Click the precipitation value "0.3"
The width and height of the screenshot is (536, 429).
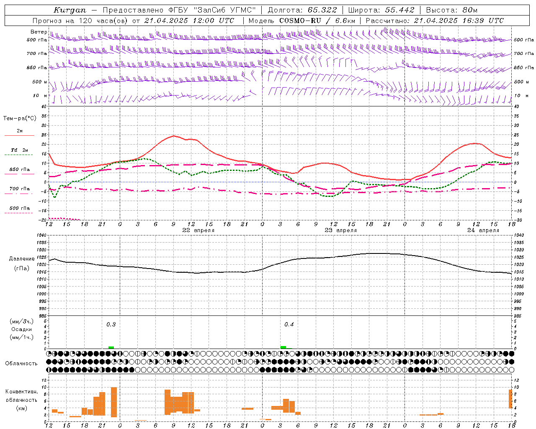111,325
